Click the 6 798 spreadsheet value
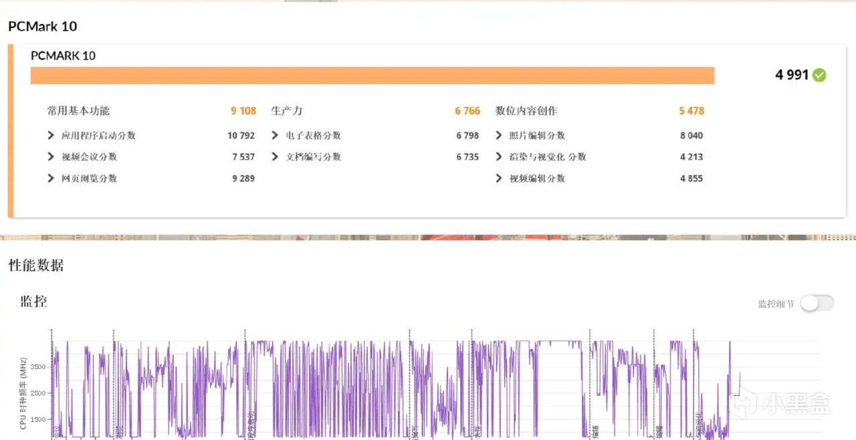 (x=467, y=136)
